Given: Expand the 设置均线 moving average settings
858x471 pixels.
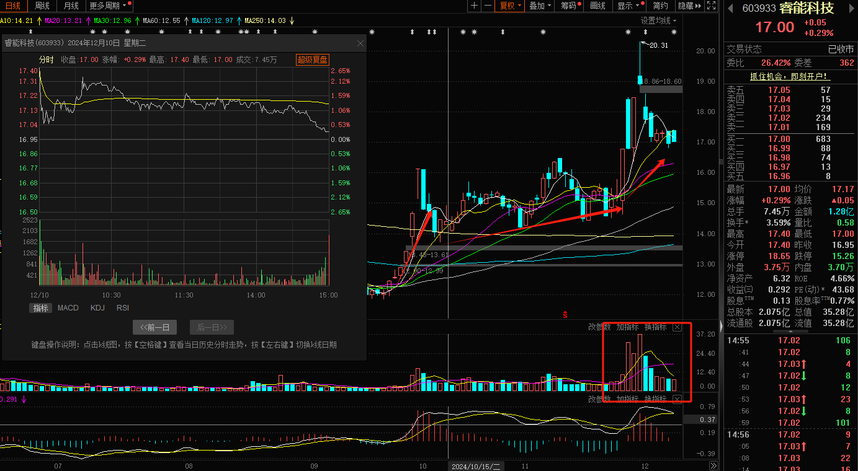Looking at the screenshot, I should coord(659,20).
